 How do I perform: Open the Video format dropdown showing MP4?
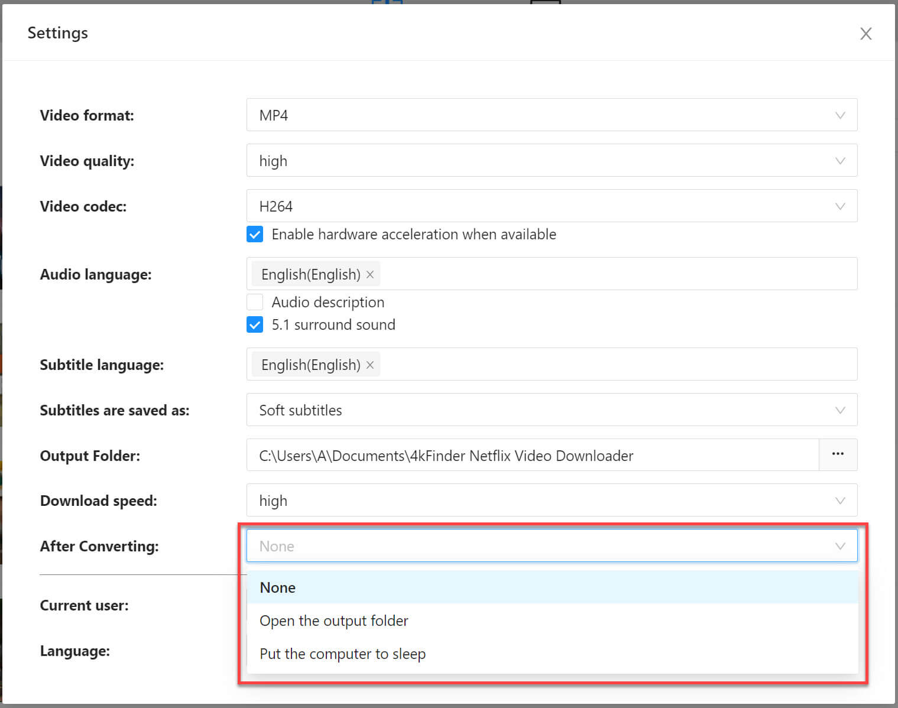[552, 115]
